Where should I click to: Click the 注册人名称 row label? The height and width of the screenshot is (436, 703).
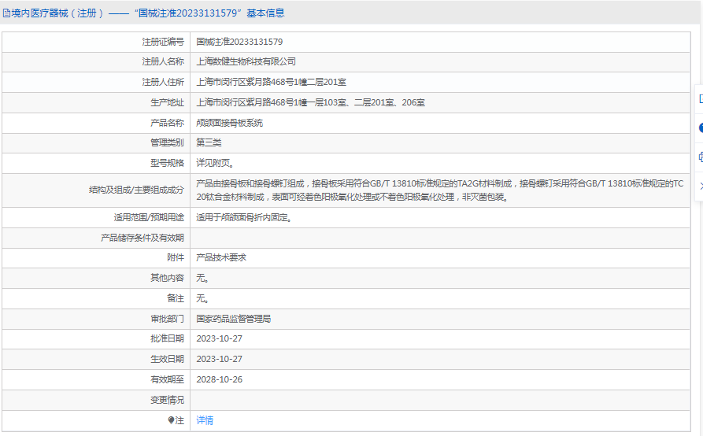pos(163,61)
